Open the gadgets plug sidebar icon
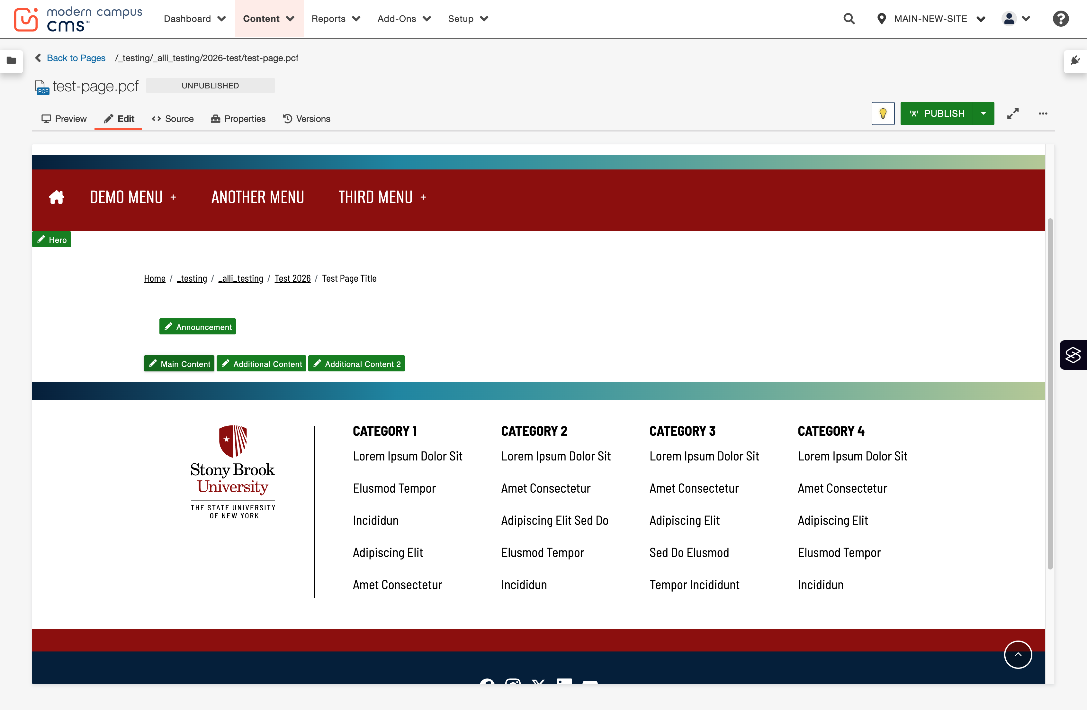 click(1075, 60)
